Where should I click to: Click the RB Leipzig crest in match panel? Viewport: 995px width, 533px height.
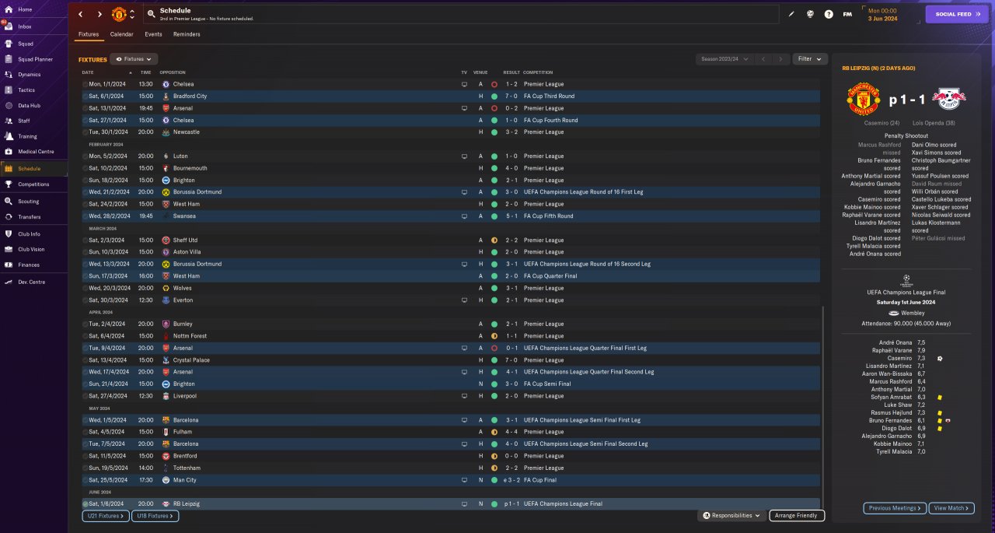[948, 100]
